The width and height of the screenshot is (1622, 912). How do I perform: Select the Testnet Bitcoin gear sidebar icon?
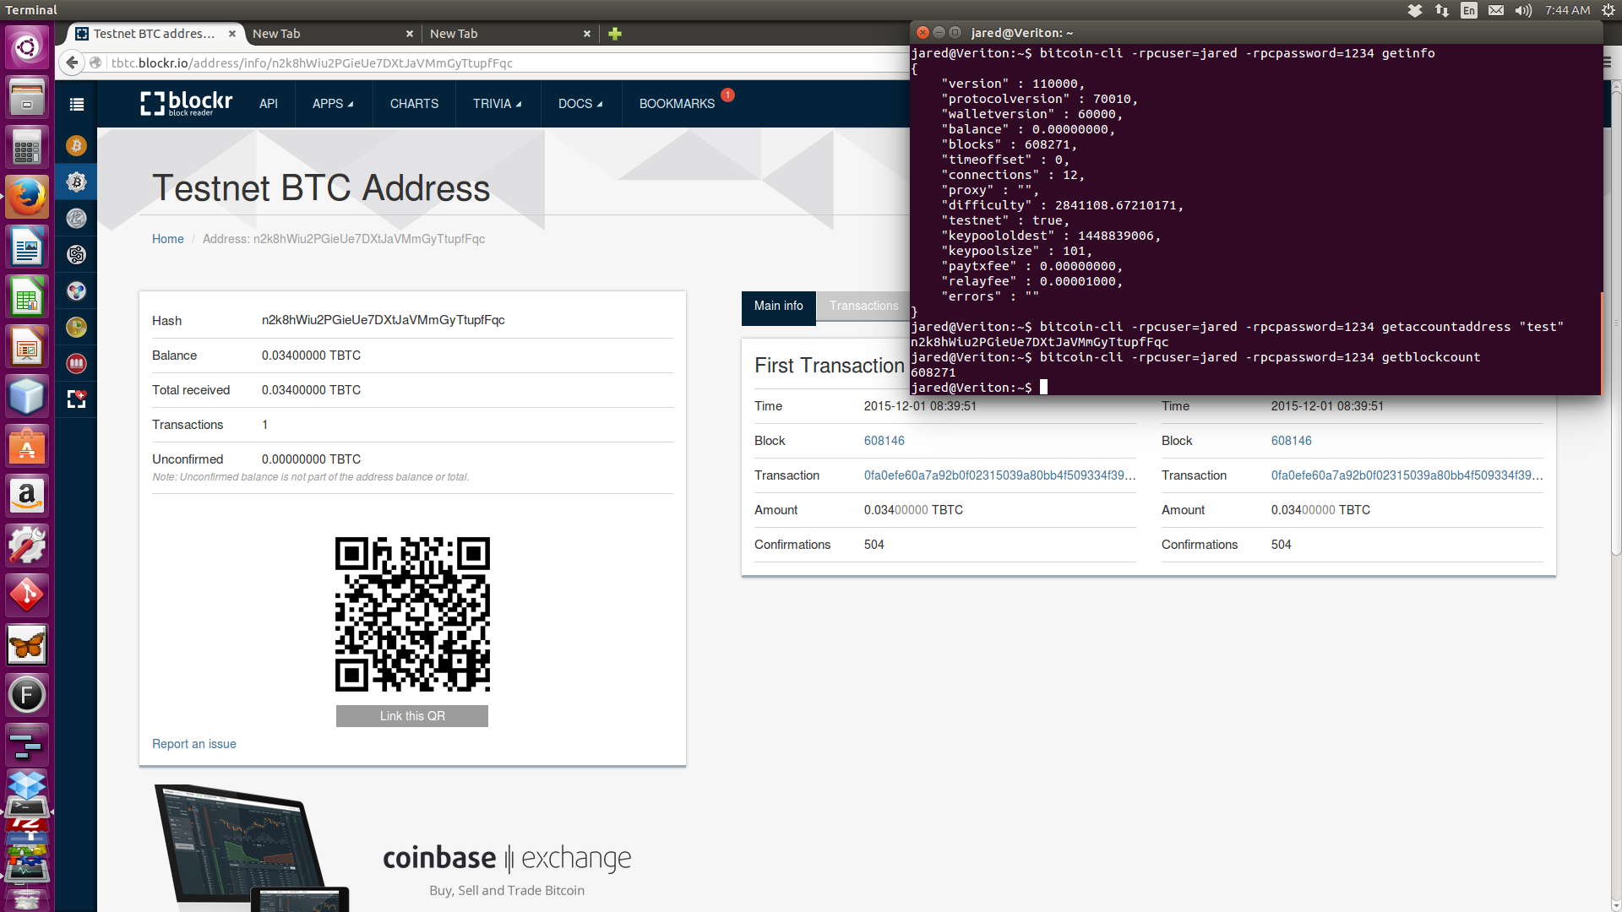(x=76, y=182)
